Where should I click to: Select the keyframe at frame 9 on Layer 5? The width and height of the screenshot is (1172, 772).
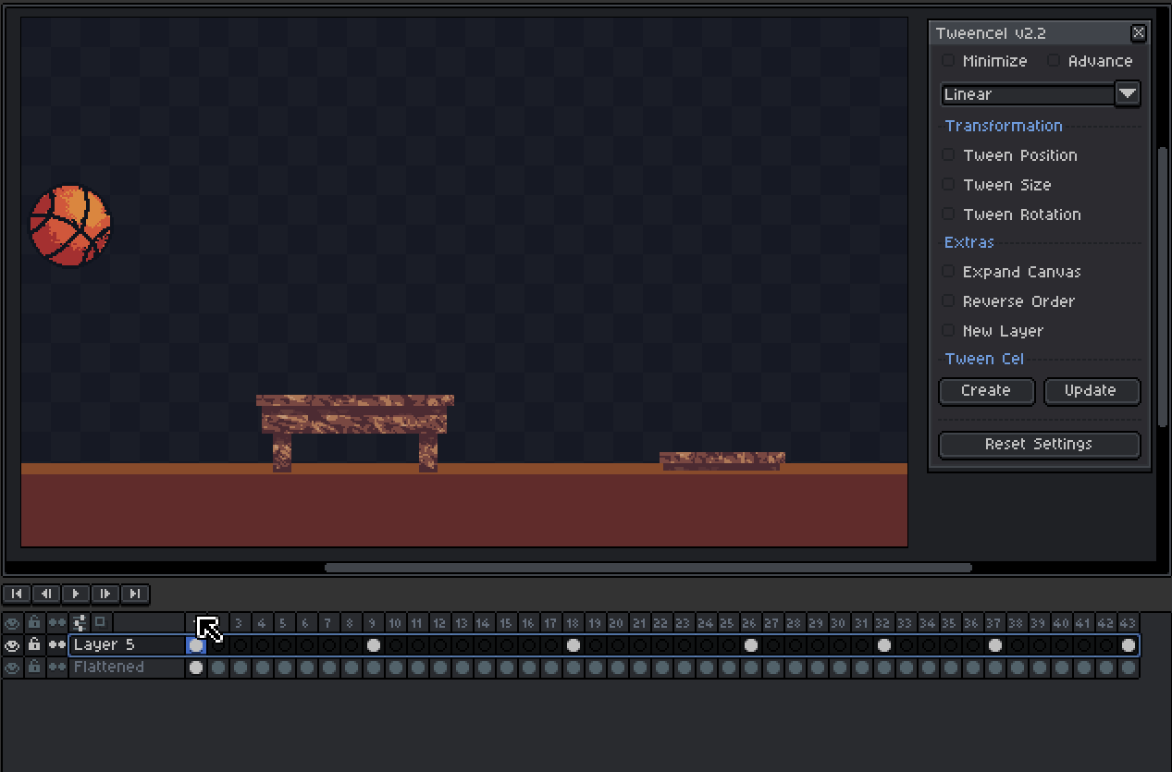click(373, 644)
